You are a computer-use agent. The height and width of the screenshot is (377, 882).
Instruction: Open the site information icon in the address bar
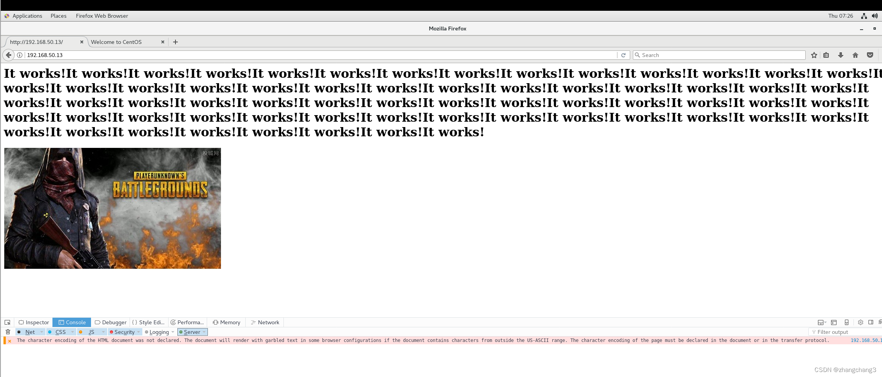[x=20, y=55]
